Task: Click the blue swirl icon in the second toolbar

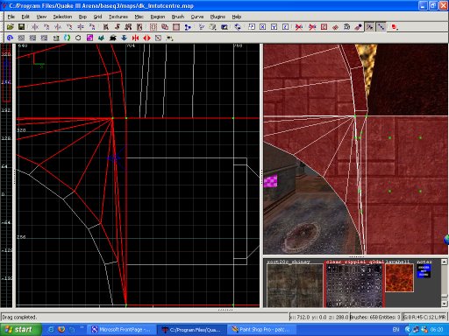Action: pyautogui.click(x=10, y=38)
